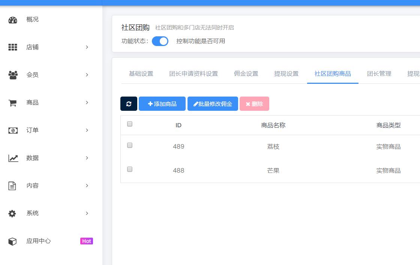Open the 内容 sidebar menu label
420x265 pixels.
[32, 186]
